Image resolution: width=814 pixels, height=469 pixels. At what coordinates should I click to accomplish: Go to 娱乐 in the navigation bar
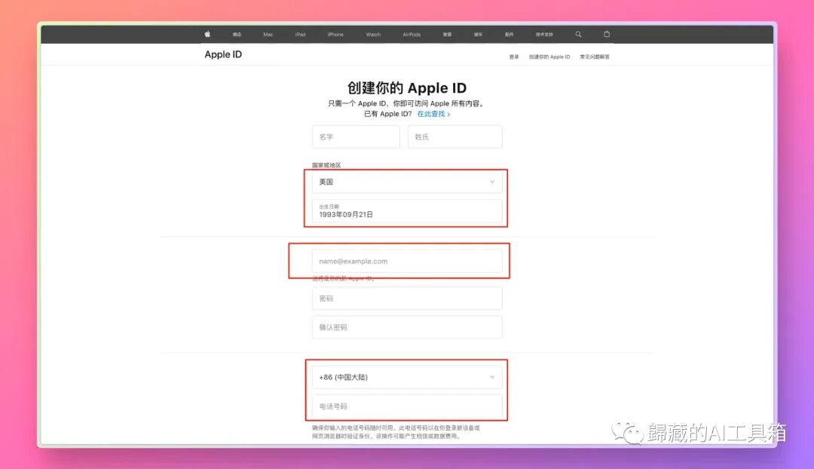(x=478, y=34)
